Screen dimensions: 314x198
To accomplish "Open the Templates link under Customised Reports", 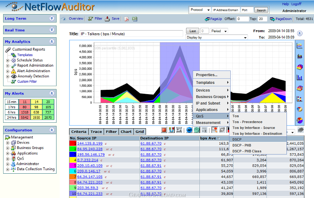I will point(25,55).
